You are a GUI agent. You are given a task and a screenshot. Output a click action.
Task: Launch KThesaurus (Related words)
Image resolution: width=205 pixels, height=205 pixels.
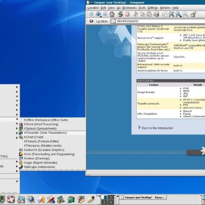coord(52,146)
